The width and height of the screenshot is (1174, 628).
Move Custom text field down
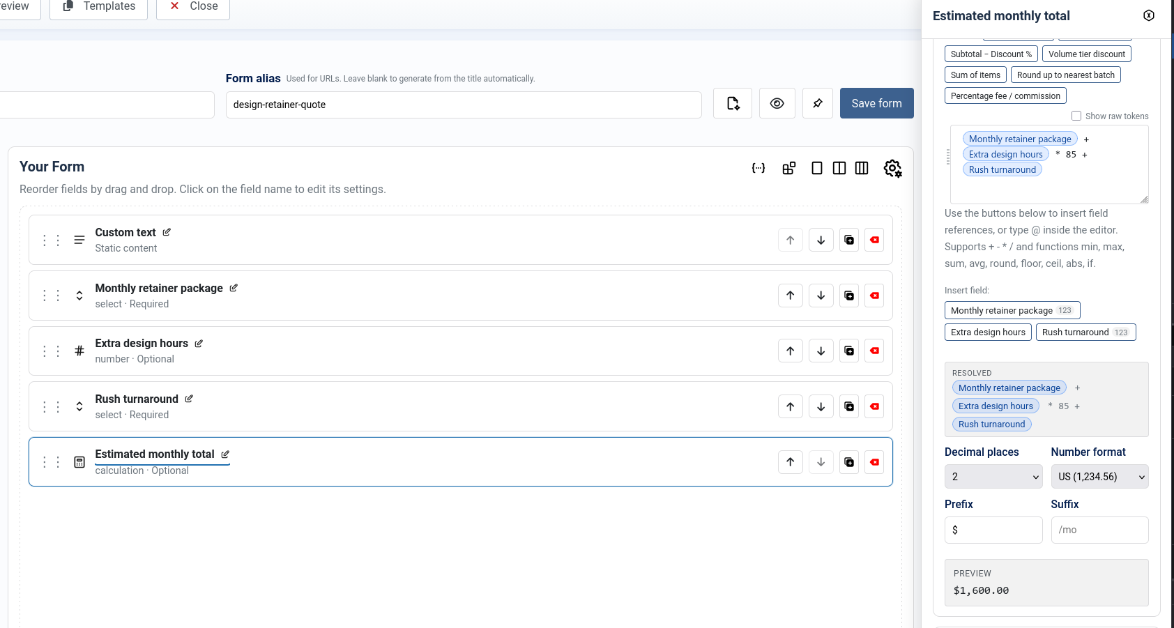point(821,240)
